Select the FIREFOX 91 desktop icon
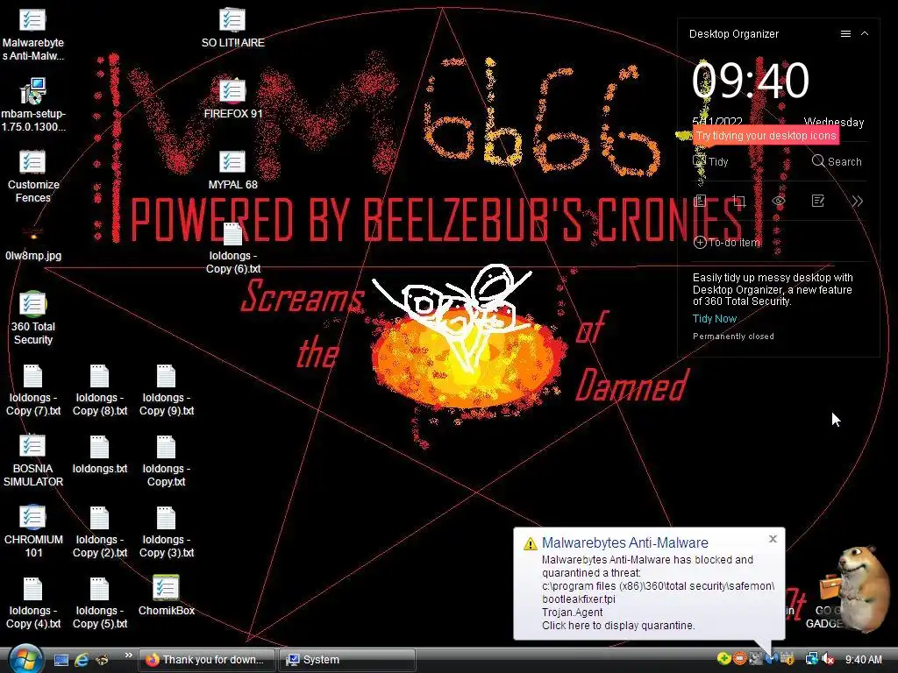 coord(232,98)
